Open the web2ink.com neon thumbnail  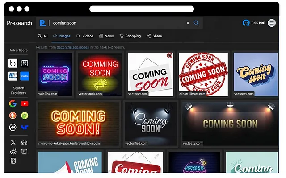(x=55, y=74)
